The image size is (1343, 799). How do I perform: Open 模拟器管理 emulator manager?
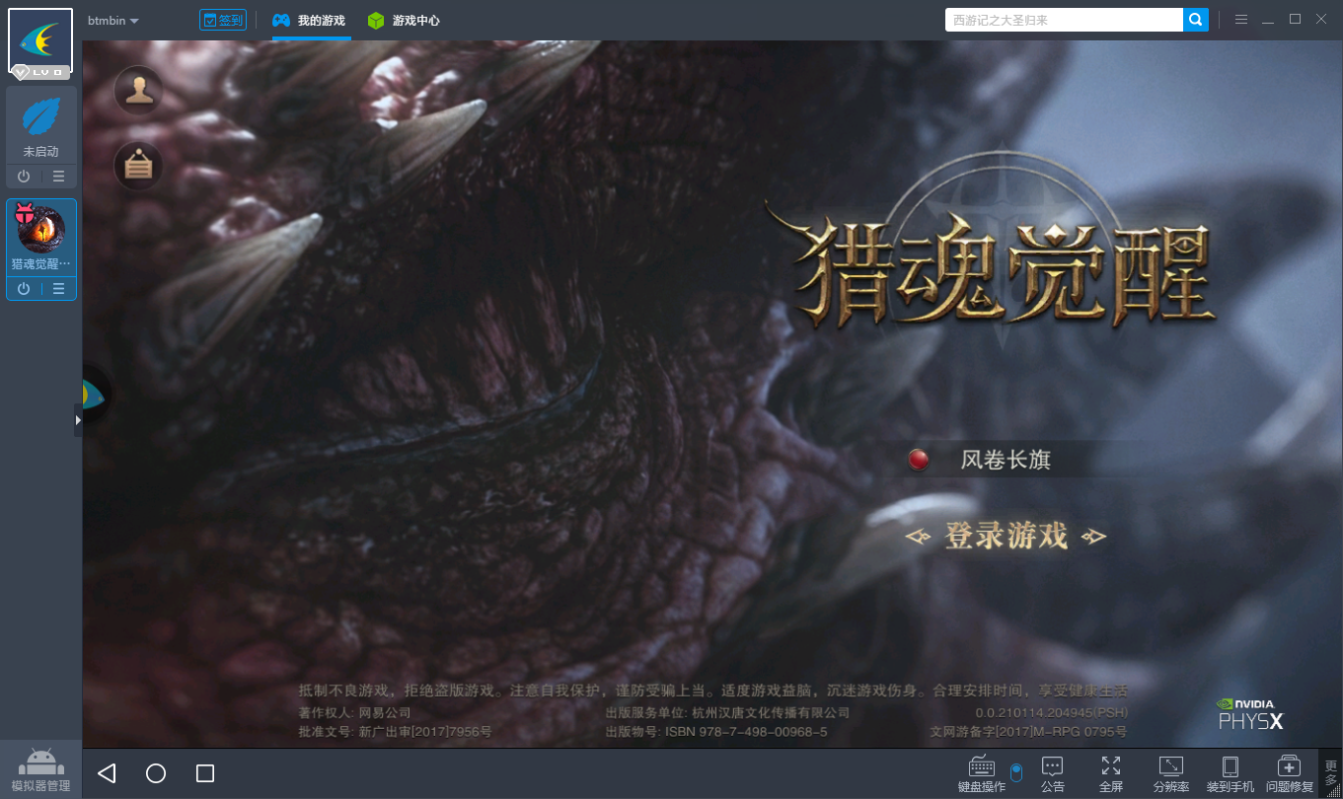pyautogui.click(x=40, y=769)
